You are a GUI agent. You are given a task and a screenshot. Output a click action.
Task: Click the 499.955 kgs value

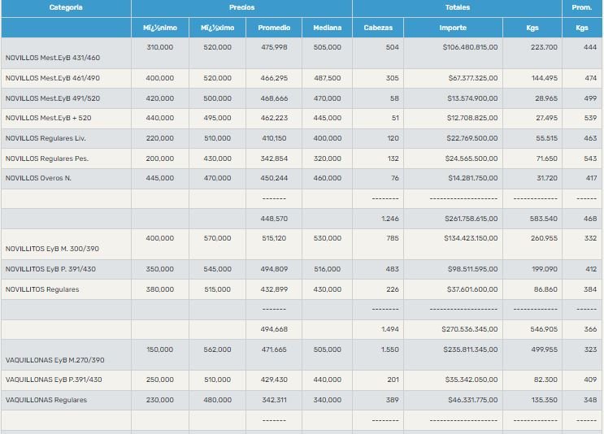tap(545, 349)
